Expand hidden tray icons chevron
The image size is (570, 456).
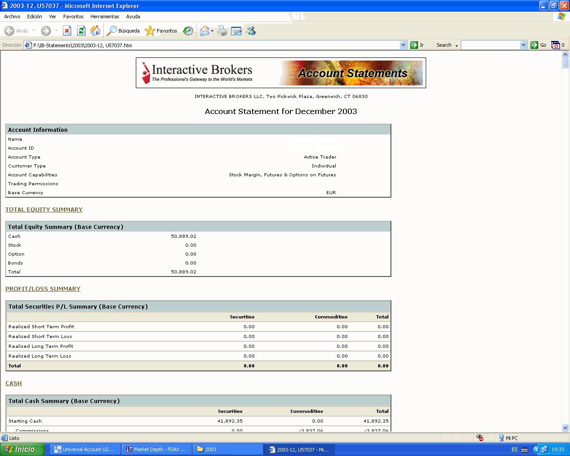[536, 449]
